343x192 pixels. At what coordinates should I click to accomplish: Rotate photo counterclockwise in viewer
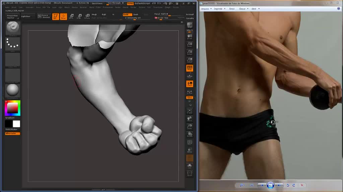point(288,185)
